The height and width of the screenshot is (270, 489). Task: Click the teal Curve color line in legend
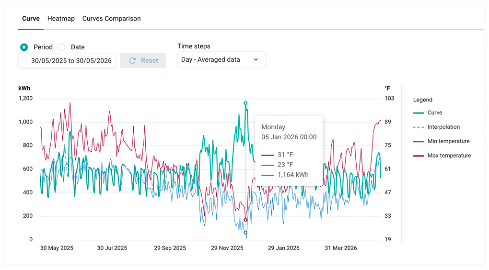pos(419,112)
